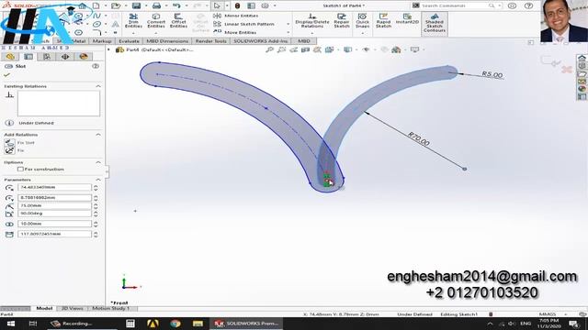Open SOLIDWORKS Premium taskbar item
Viewport: 588px width, 330px height.
[246, 324]
